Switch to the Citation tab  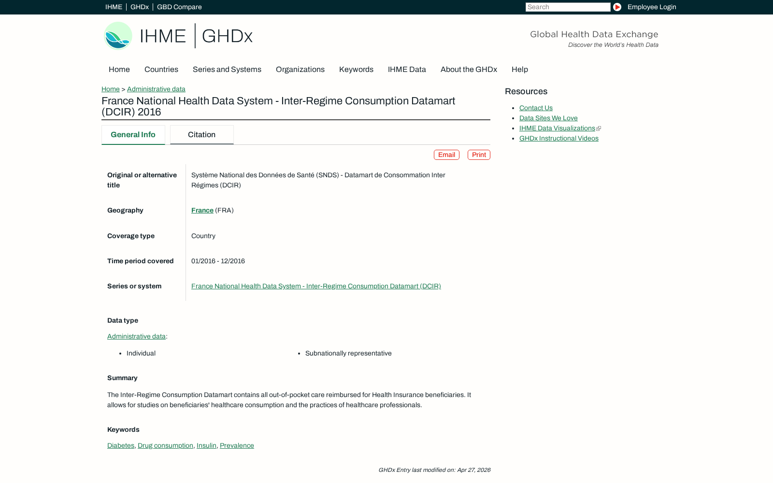202,135
